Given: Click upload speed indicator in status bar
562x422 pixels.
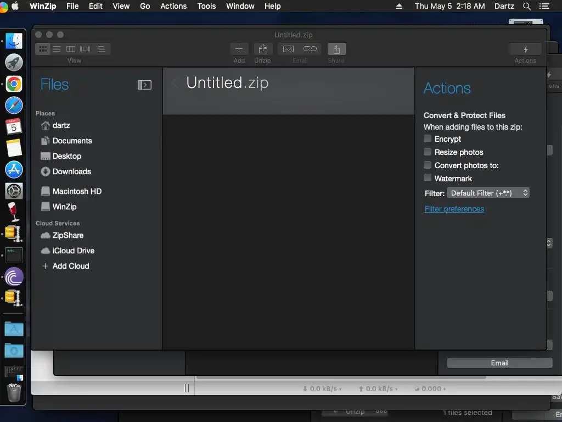Looking at the screenshot, I should (x=378, y=388).
